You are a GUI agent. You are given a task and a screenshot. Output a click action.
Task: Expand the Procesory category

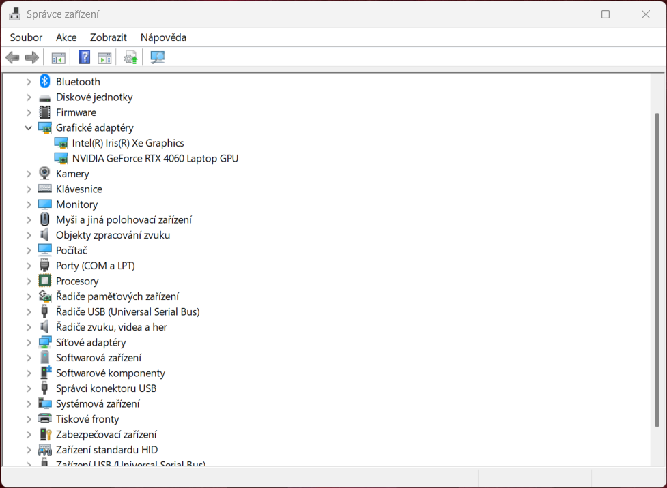pyautogui.click(x=29, y=281)
